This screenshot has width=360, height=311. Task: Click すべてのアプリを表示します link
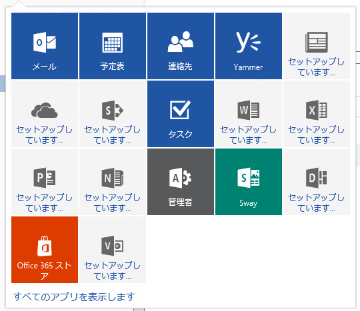click(74, 297)
